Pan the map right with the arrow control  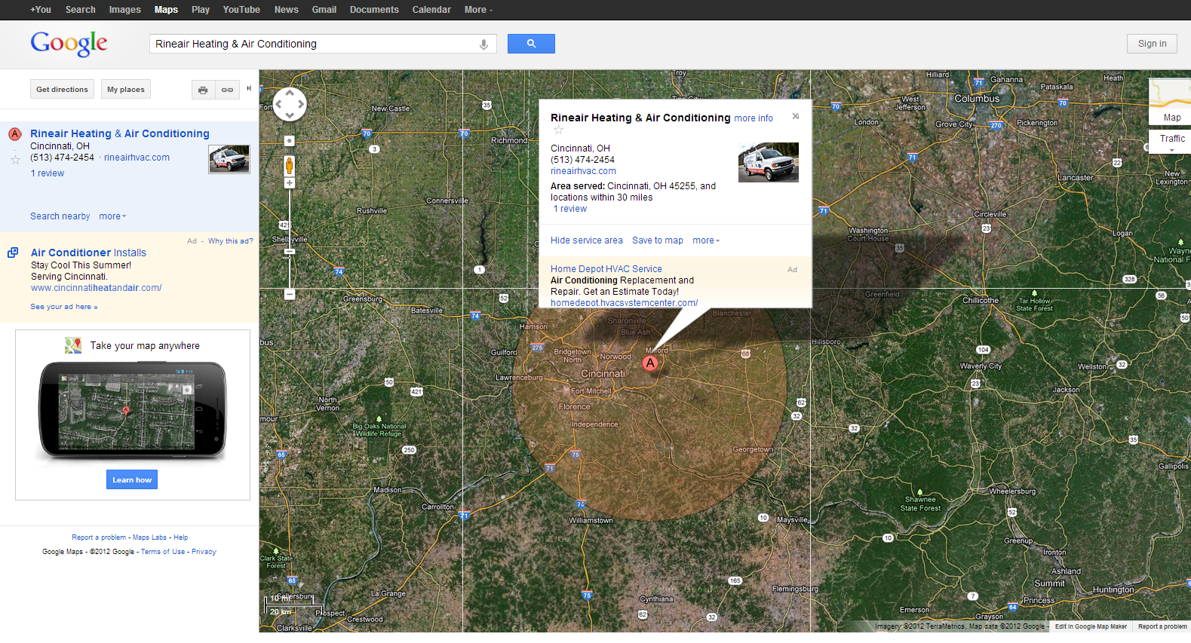(300, 105)
